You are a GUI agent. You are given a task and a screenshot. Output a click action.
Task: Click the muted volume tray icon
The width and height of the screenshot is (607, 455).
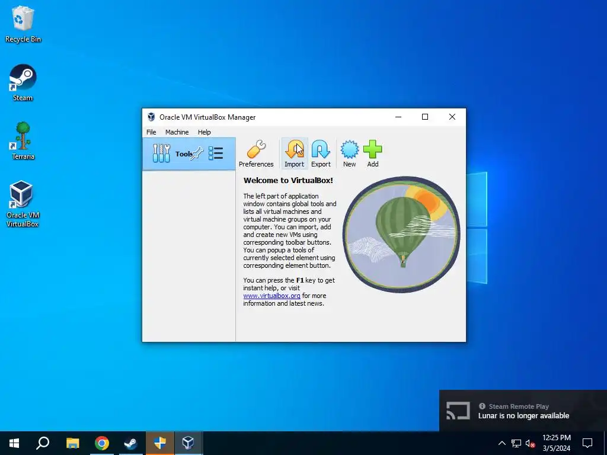(530, 443)
